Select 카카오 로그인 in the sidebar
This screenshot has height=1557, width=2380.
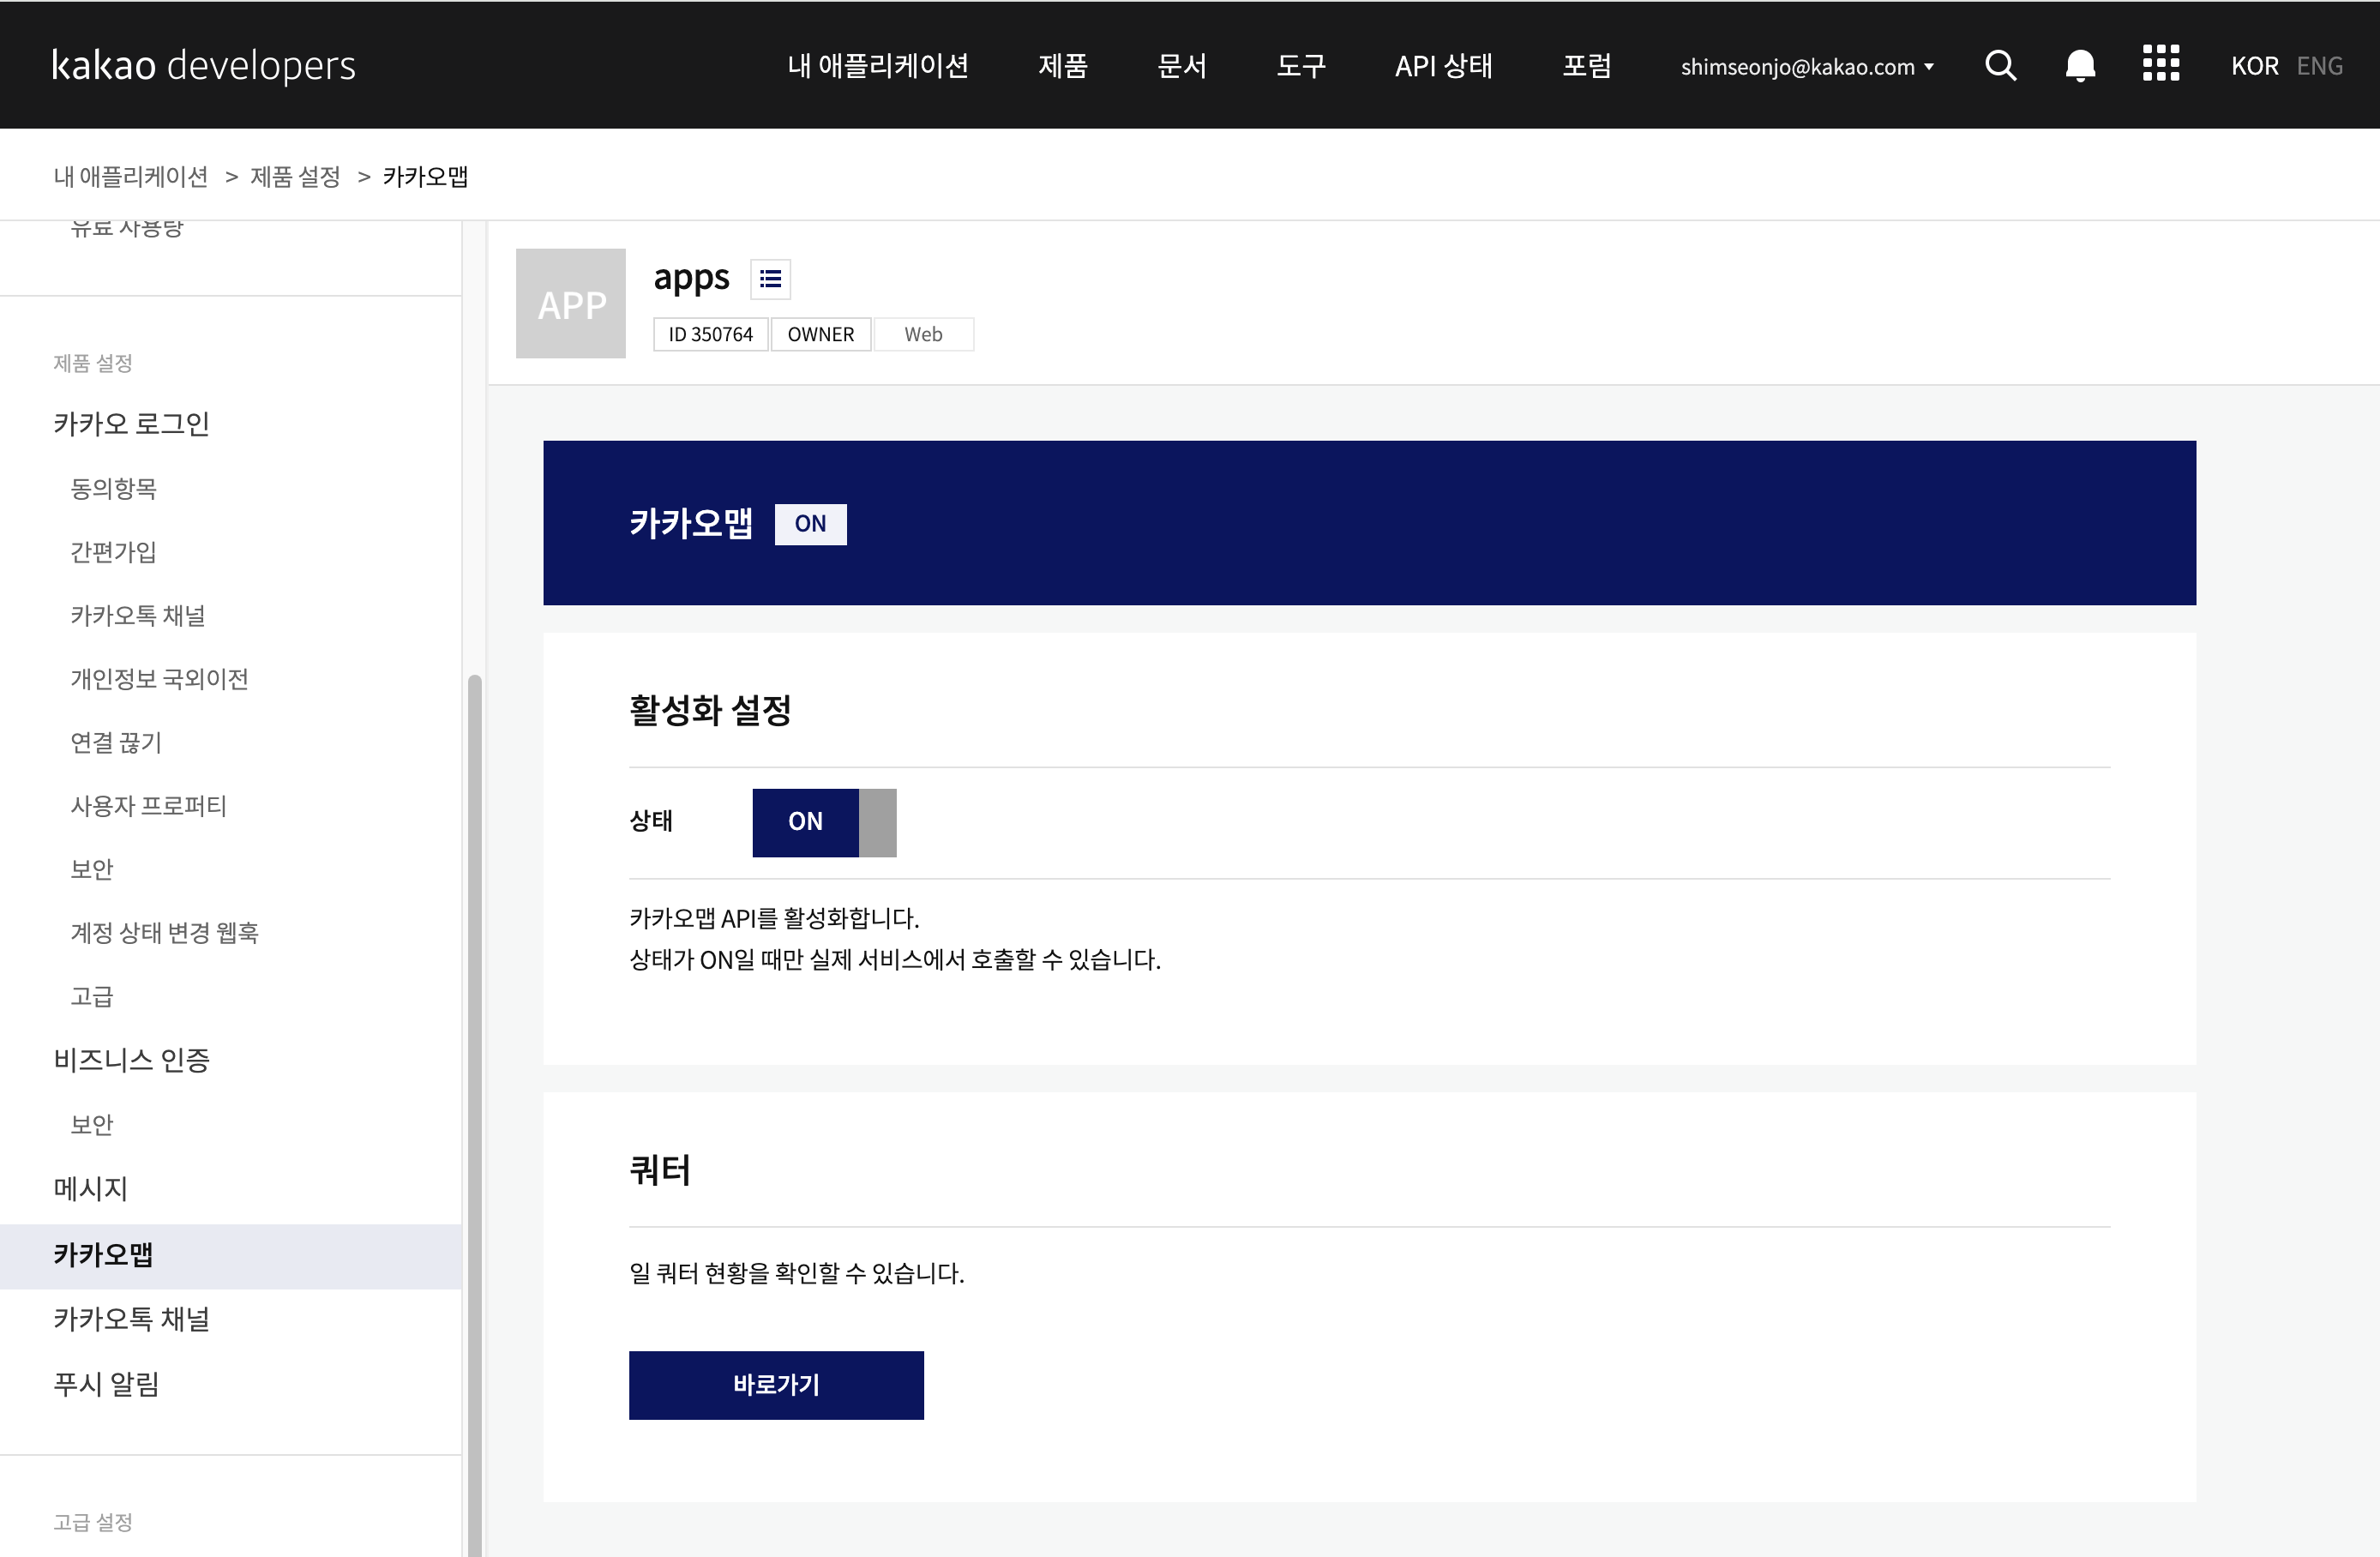coord(131,424)
